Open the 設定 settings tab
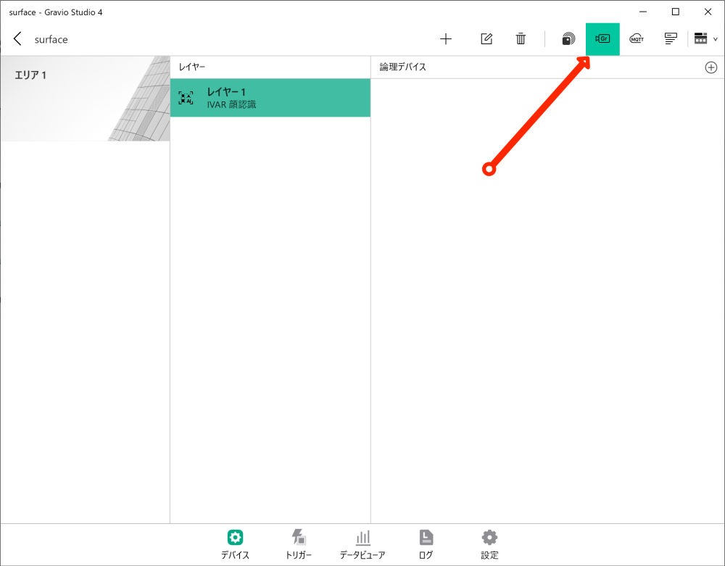725x566 pixels. tap(489, 544)
